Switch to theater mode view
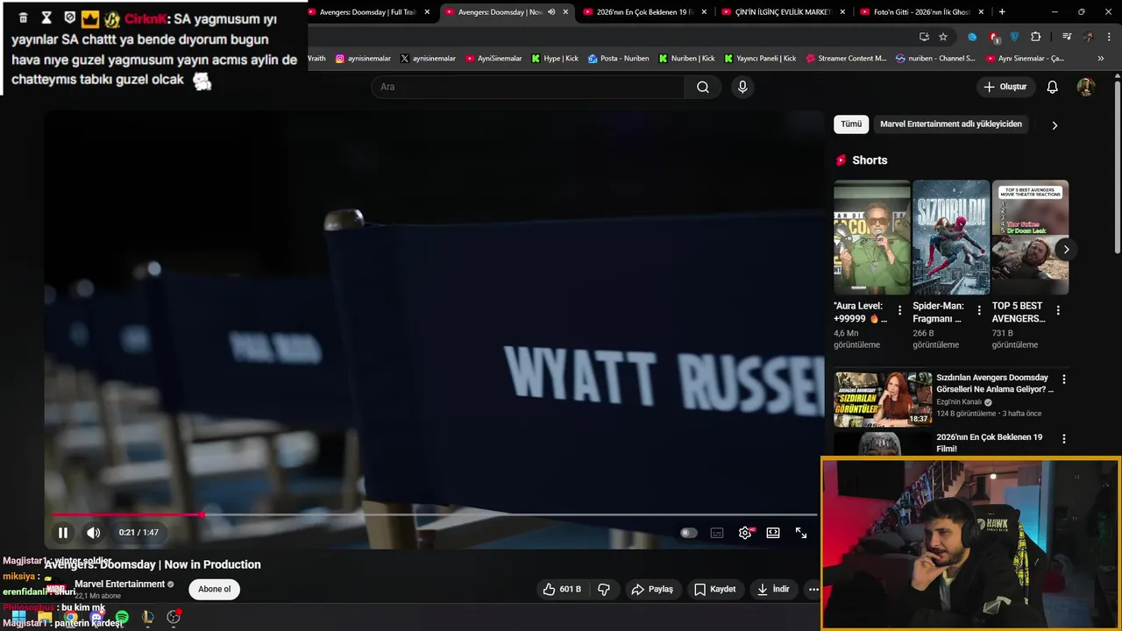 tap(773, 533)
